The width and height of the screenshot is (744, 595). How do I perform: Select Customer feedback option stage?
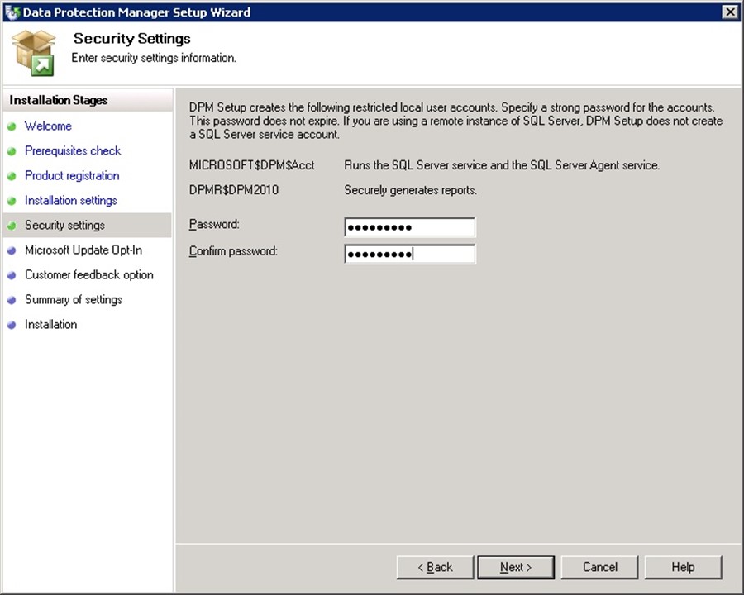(89, 274)
